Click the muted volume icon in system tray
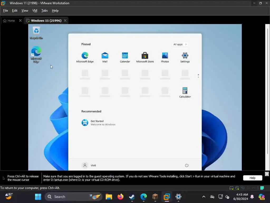Screen dimensions: 270x203 point(227,197)
